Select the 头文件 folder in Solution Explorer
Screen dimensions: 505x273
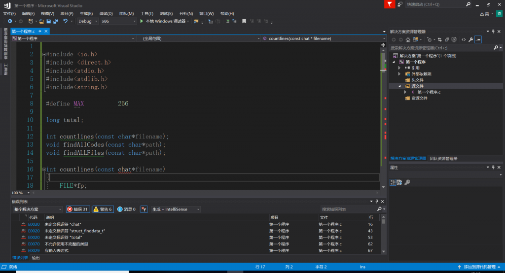(x=417, y=80)
